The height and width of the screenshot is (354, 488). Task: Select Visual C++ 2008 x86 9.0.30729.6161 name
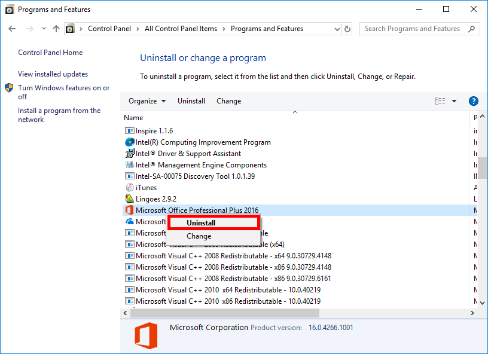(x=233, y=279)
